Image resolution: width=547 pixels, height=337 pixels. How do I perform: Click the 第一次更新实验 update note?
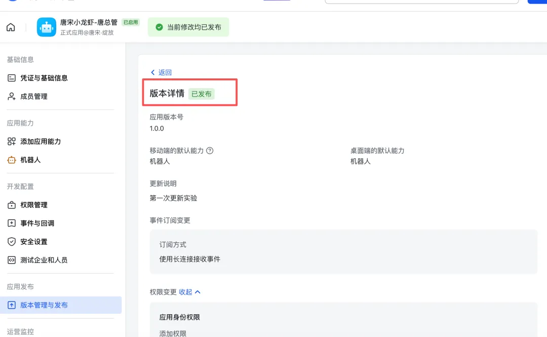coord(173,198)
